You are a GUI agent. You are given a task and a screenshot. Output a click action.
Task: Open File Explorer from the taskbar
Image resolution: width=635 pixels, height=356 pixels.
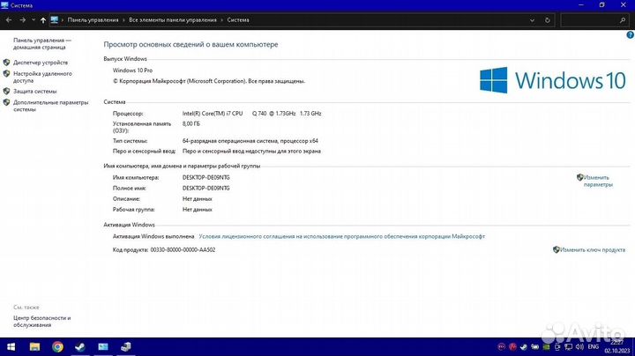coord(35,346)
